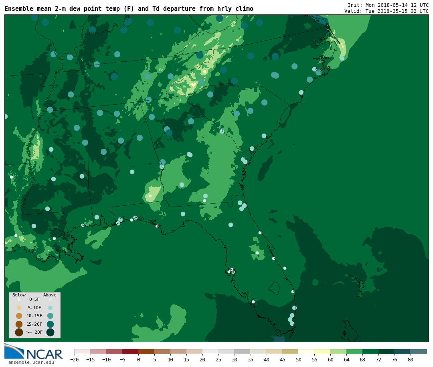Pick the light green 60 to 64 colorbar segment

[x=338, y=351]
